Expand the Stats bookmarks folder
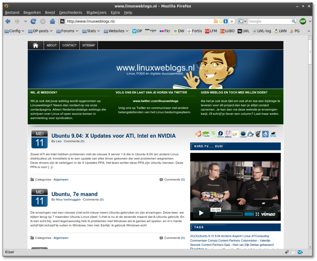Viewport: 317px width, 261px height. (x=91, y=31)
